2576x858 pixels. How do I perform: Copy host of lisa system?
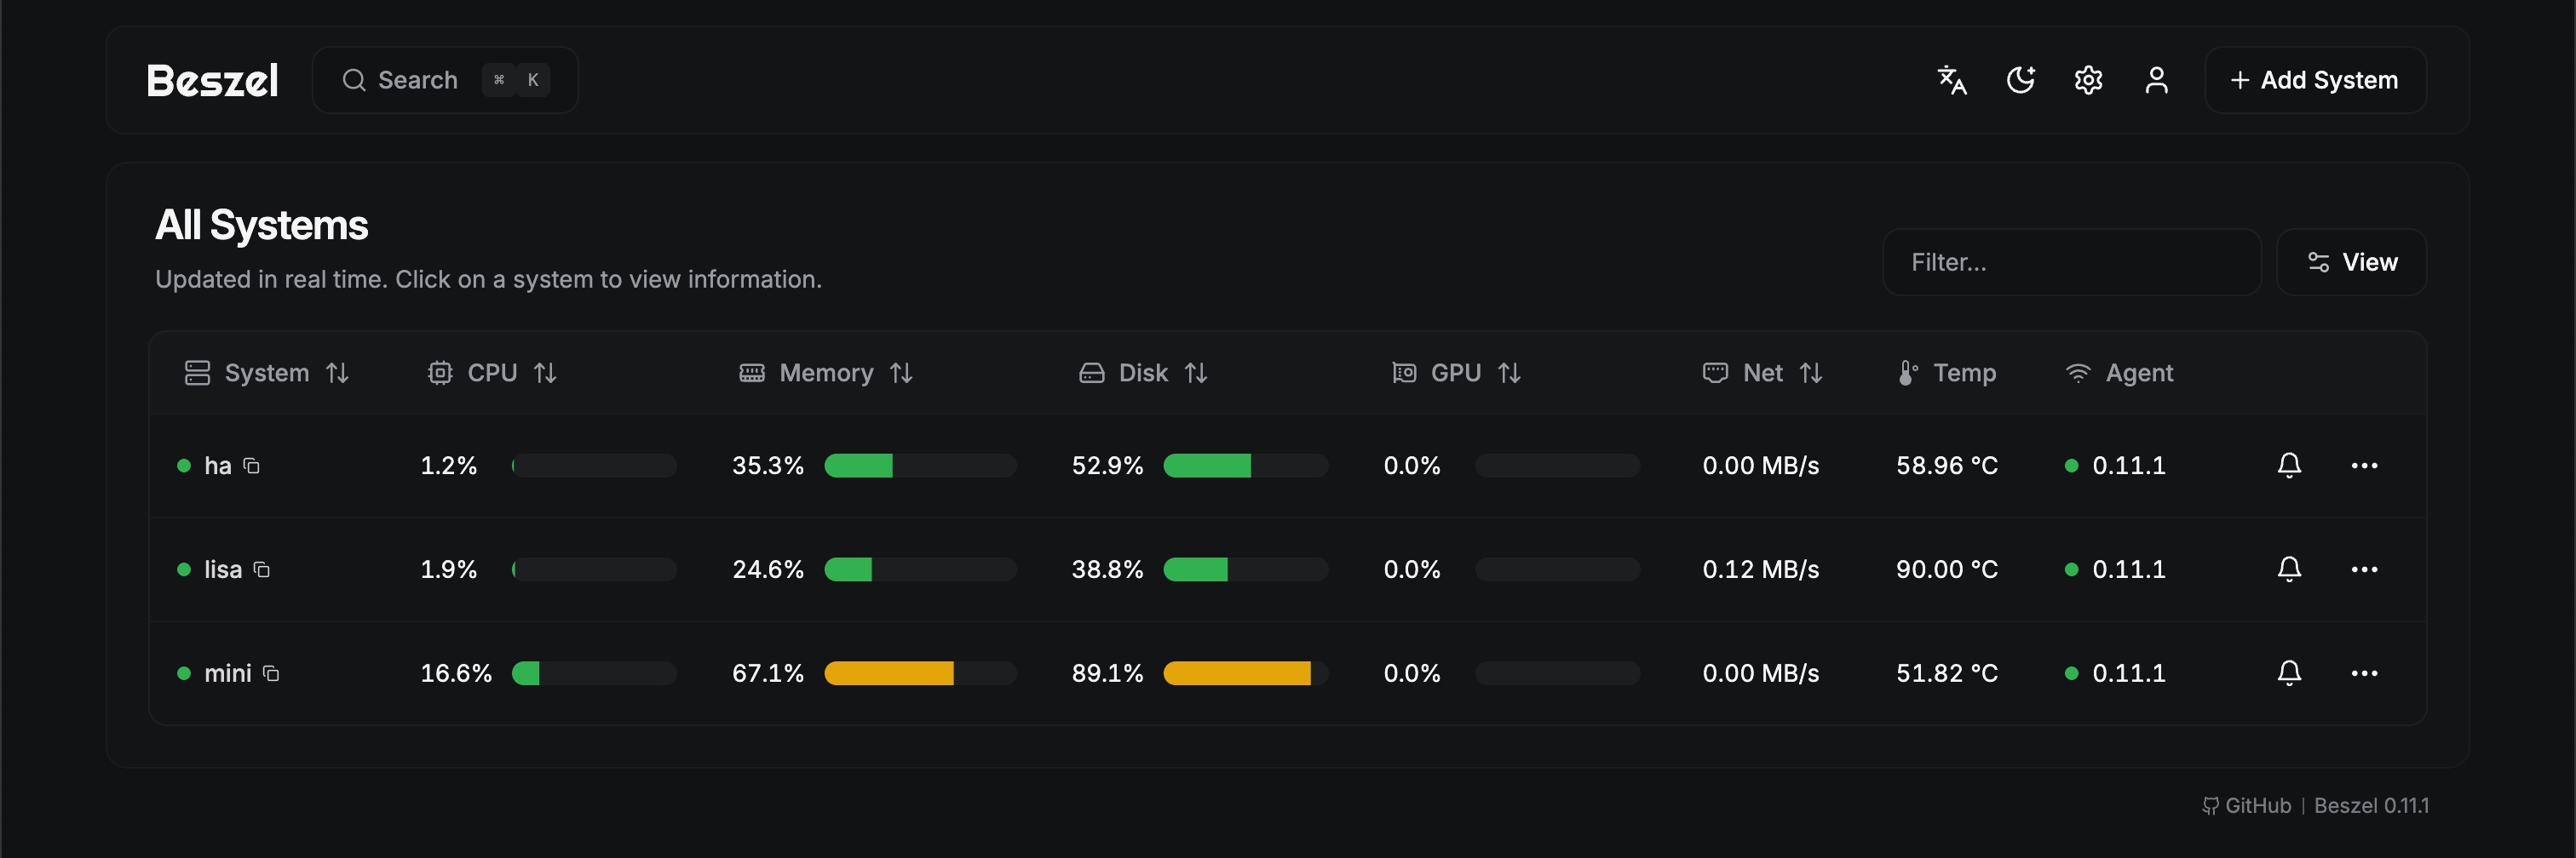click(x=262, y=569)
